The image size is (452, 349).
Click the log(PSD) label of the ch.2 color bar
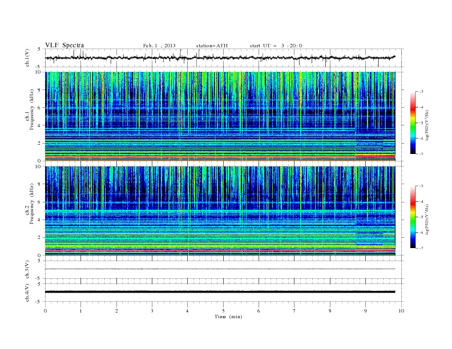click(x=427, y=219)
